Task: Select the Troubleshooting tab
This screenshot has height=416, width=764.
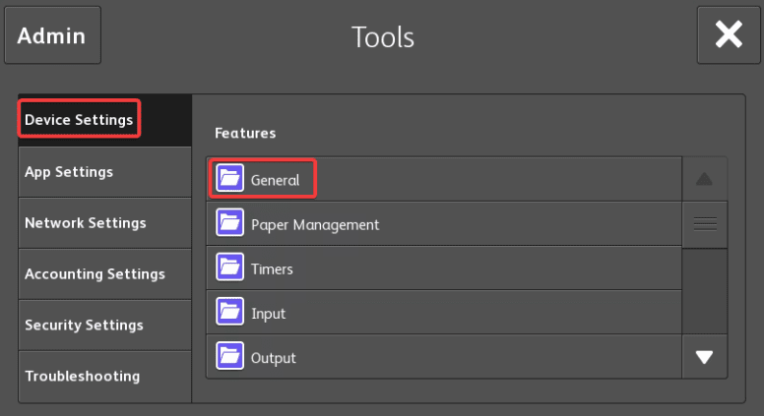Action: (x=82, y=377)
